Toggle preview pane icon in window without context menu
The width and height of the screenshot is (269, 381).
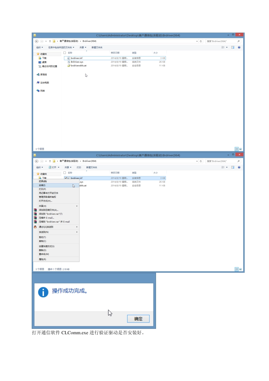click(233, 47)
